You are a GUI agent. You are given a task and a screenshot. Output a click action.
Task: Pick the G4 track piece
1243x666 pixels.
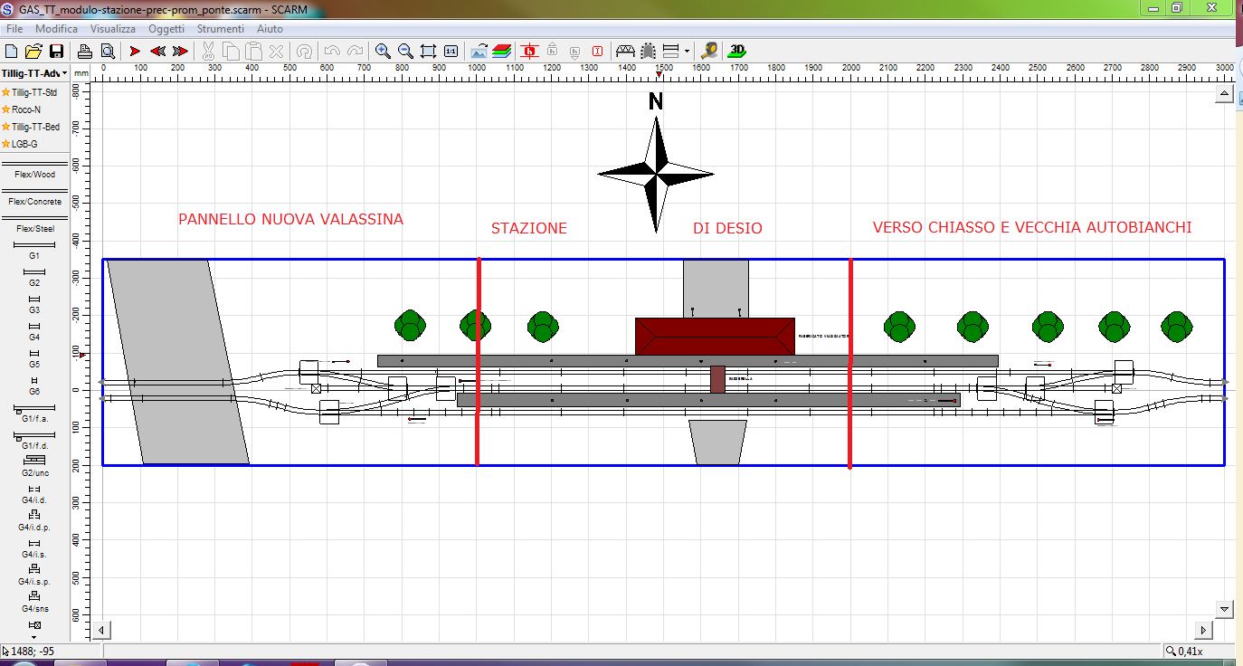(34, 331)
